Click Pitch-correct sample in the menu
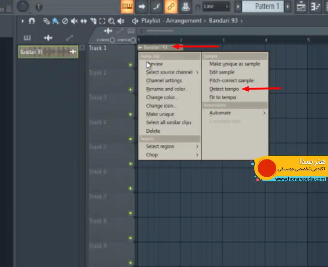This screenshot has height=267, width=328. tap(231, 81)
